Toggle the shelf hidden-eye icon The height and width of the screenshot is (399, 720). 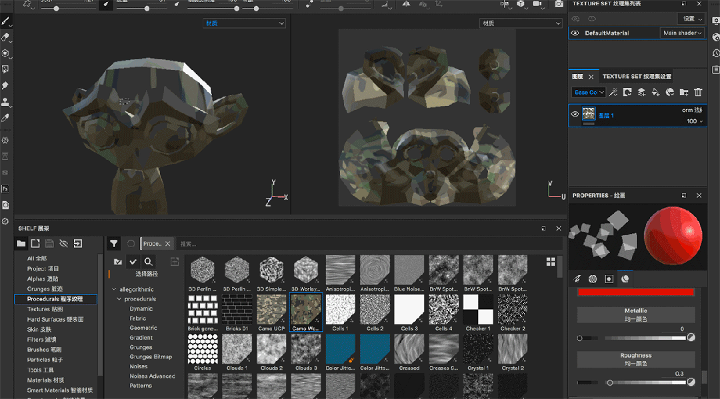[64, 244]
